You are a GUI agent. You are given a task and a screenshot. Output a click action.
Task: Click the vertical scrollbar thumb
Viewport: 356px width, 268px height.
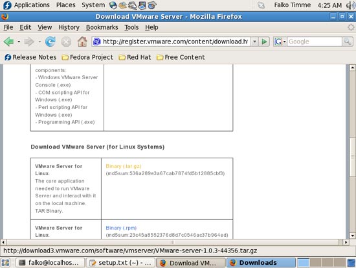352,157
